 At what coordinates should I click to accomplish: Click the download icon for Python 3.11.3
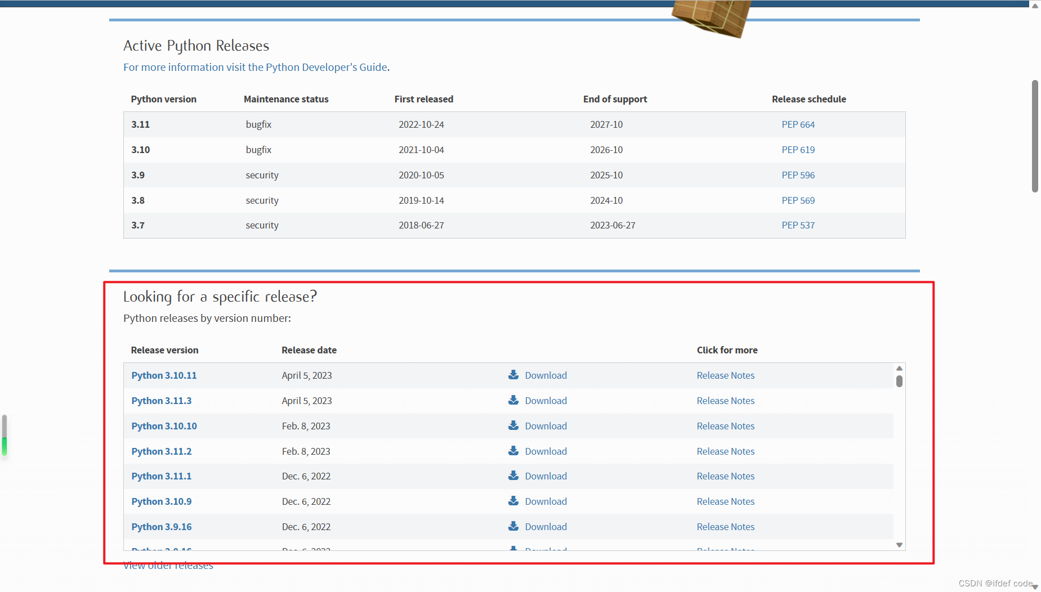513,400
